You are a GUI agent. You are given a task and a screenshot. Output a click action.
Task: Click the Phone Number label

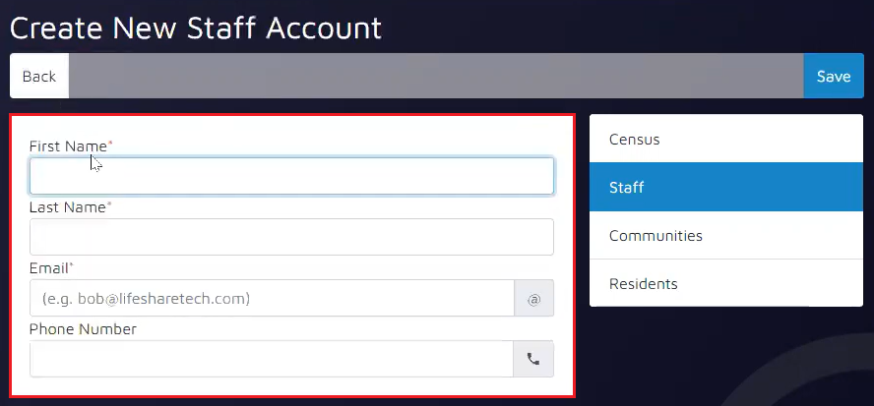coord(83,329)
